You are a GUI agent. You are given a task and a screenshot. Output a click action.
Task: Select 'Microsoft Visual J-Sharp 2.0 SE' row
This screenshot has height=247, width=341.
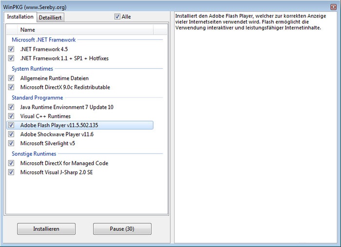(x=80, y=172)
